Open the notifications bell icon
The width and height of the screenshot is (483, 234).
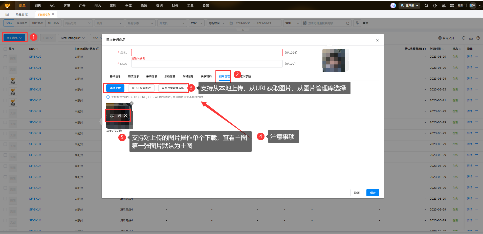444,6
